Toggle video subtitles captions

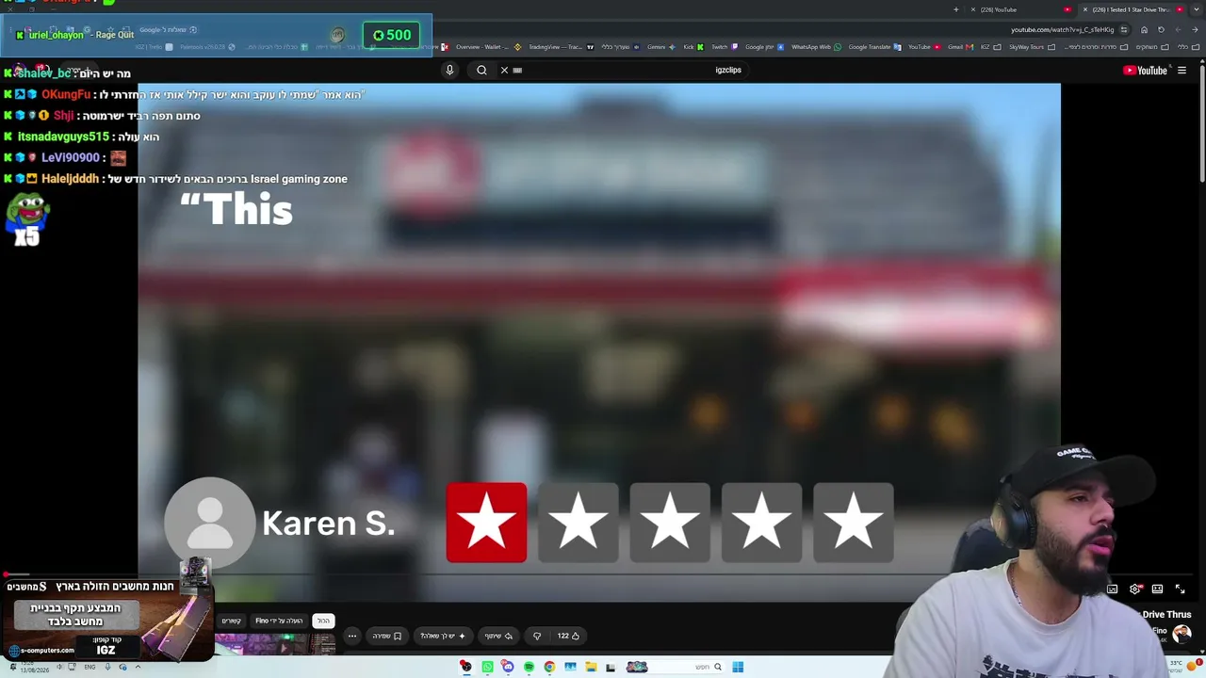[x=1113, y=589]
